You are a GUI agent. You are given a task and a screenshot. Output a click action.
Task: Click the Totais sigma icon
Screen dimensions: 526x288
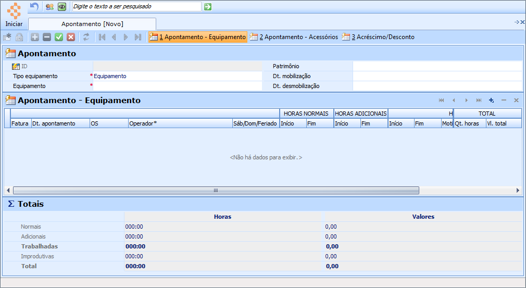(x=11, y=204)
